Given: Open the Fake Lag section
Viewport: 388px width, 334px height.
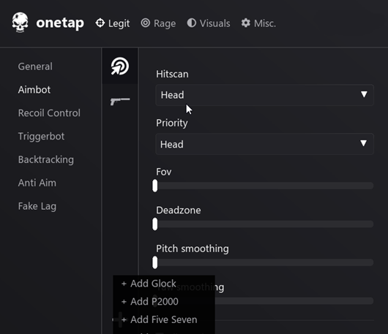Looking at the screenshot, I should (37, 206).
